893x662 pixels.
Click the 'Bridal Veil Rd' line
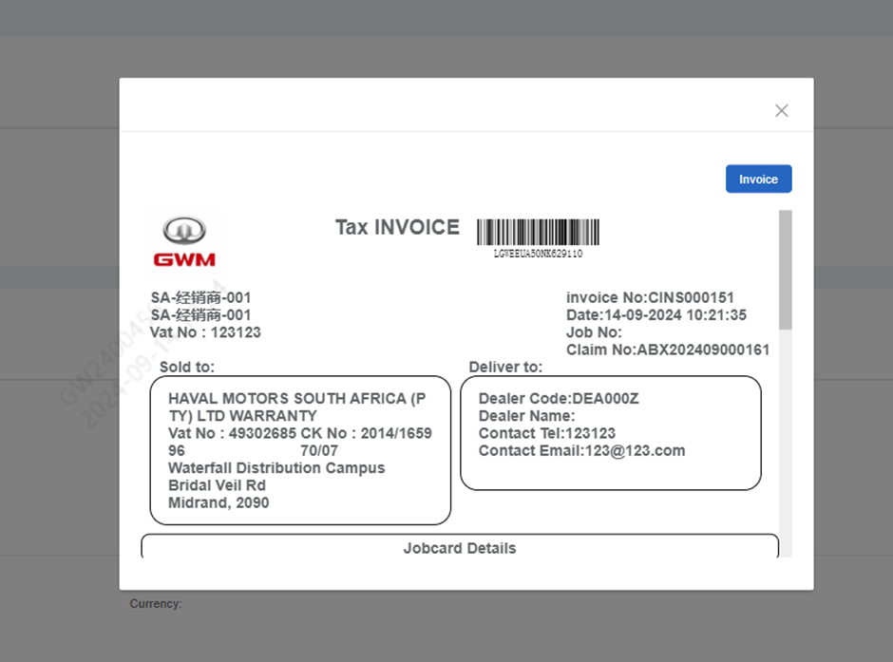[217, 485]
